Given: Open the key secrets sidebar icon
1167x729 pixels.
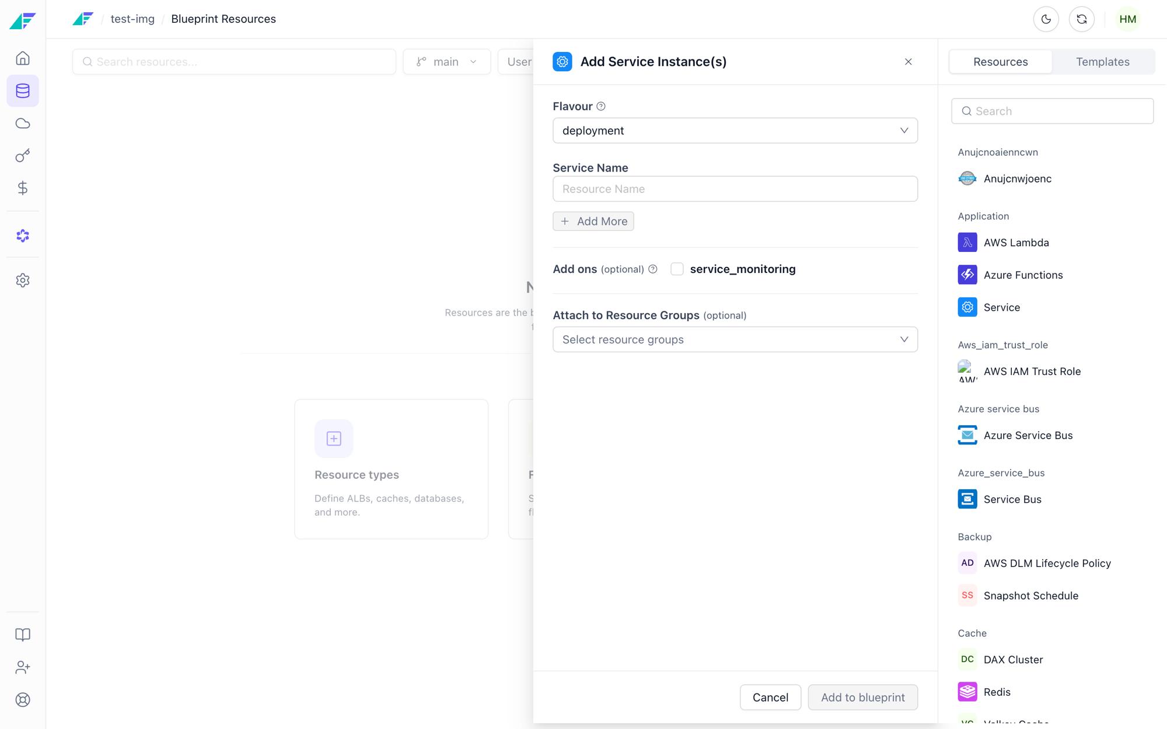Looking at the screenshot, I should coord(23,156).
